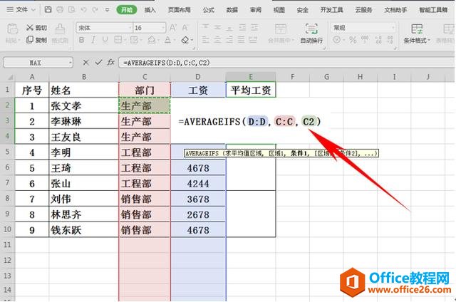Click the Confirm checkmark in formula bar
The height and width of the screenshot is (302, 456).
98,62
